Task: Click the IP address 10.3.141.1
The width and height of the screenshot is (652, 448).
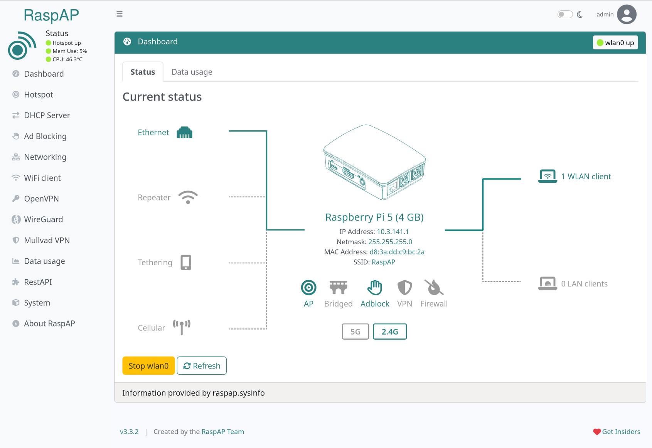Action: point(393,231)
